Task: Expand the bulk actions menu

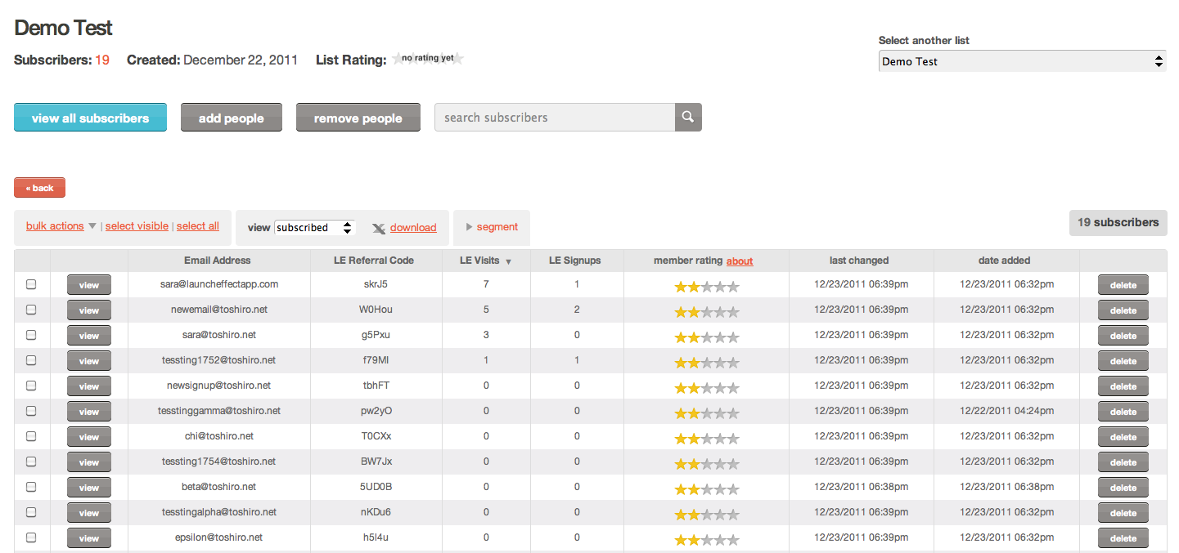Action: point(61,226)
